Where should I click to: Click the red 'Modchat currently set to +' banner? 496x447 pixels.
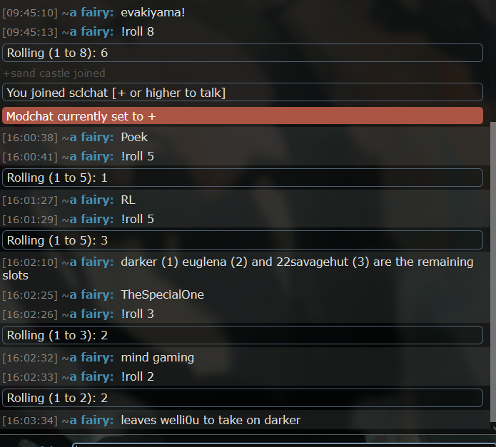[x=243, y=116]
